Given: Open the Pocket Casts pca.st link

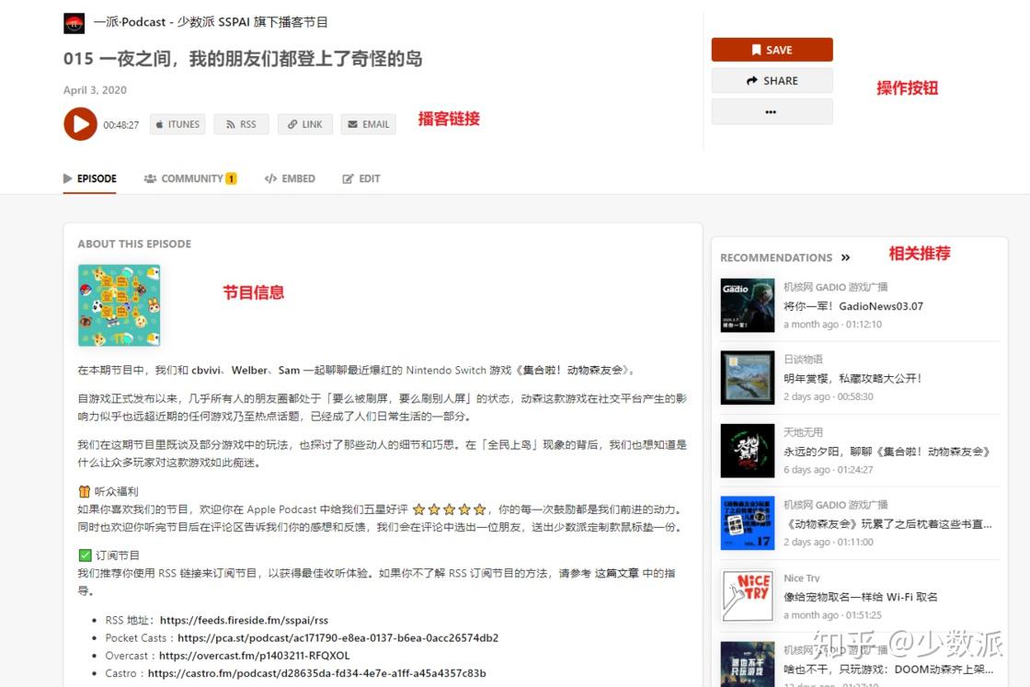Looking at the screenshot, I should coord(338,637).
